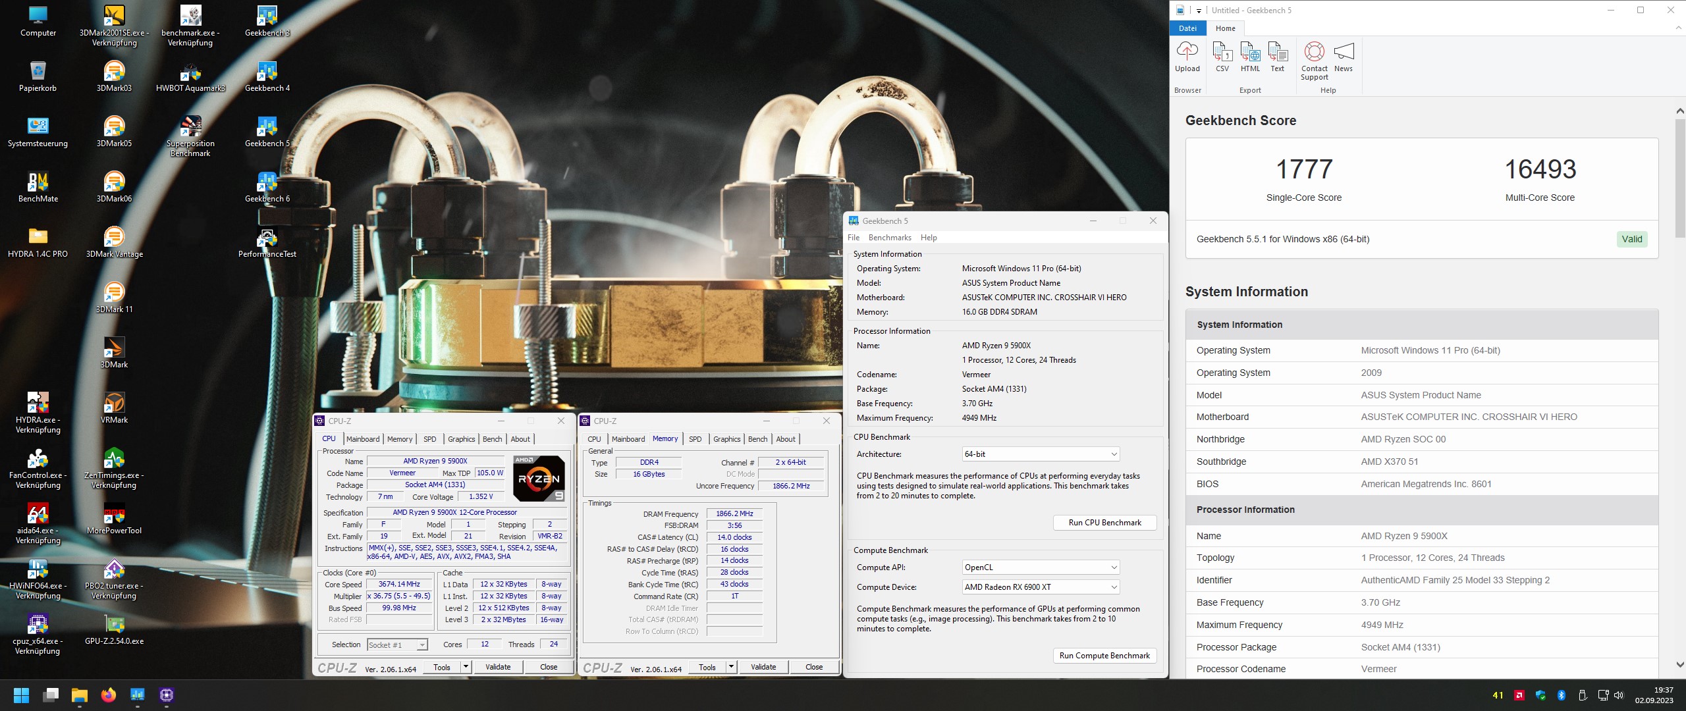
Task: Open the Socket #1 selection dropdown in CPU-Z
Action: coord(398,645)
